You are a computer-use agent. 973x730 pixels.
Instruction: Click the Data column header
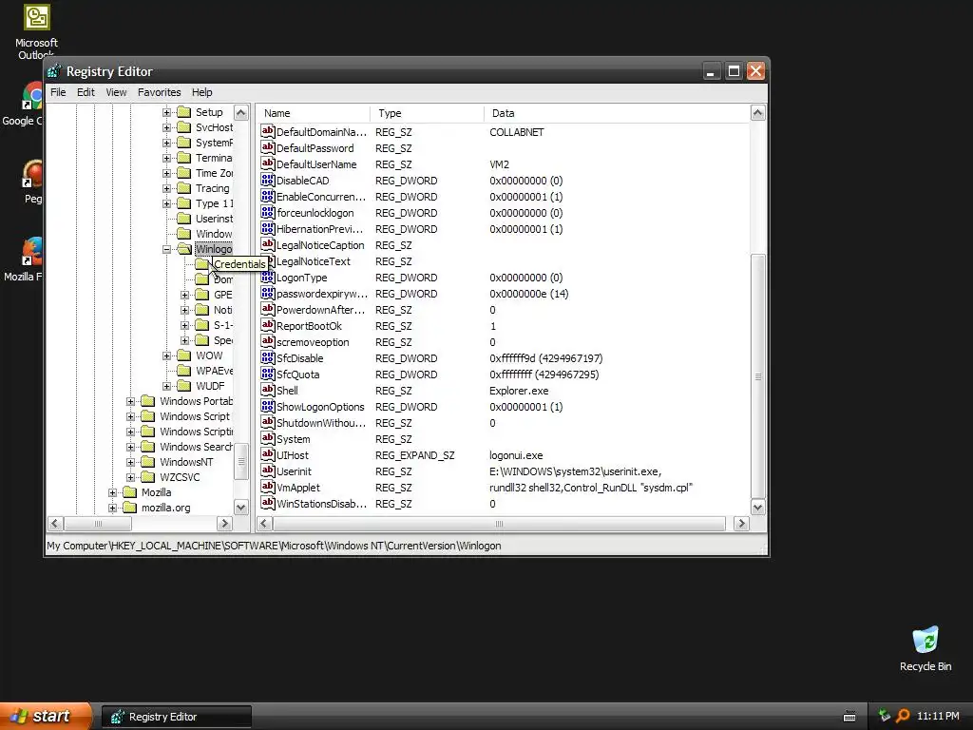[616, 113]
